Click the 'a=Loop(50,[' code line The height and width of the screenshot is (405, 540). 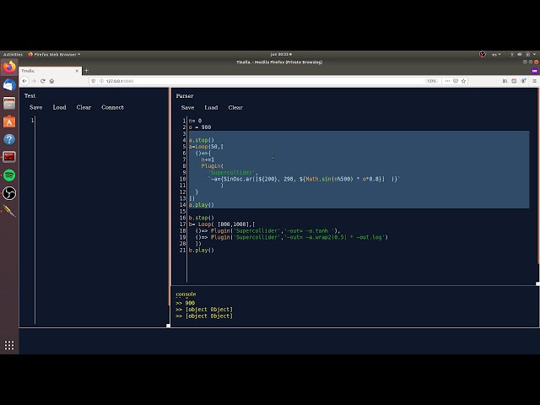(206, 147)
